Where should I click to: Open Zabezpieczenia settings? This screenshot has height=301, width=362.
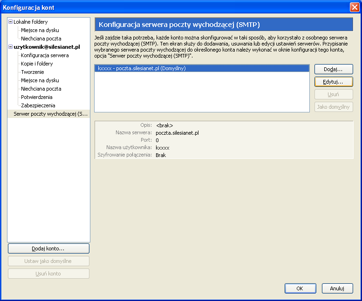(x=38, y=105)
